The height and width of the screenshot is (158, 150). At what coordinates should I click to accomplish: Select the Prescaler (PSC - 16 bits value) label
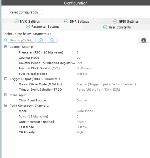[x=41, y=52]
